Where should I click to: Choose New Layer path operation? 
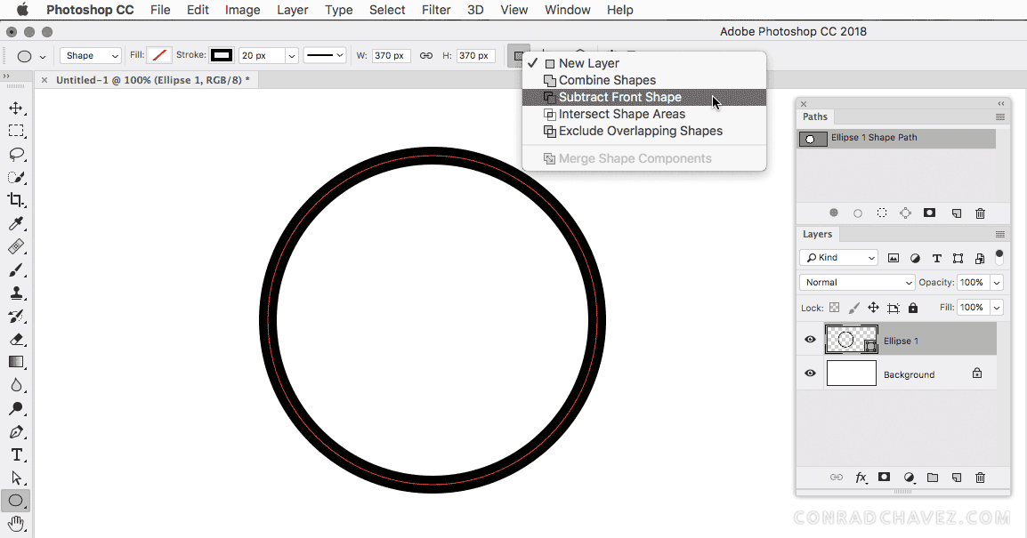[643, 63]
